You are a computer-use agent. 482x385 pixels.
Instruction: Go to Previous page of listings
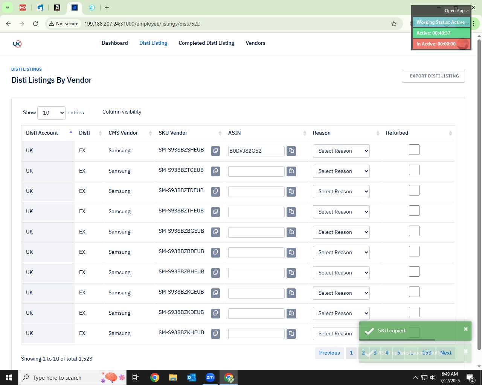click(329, 353)
